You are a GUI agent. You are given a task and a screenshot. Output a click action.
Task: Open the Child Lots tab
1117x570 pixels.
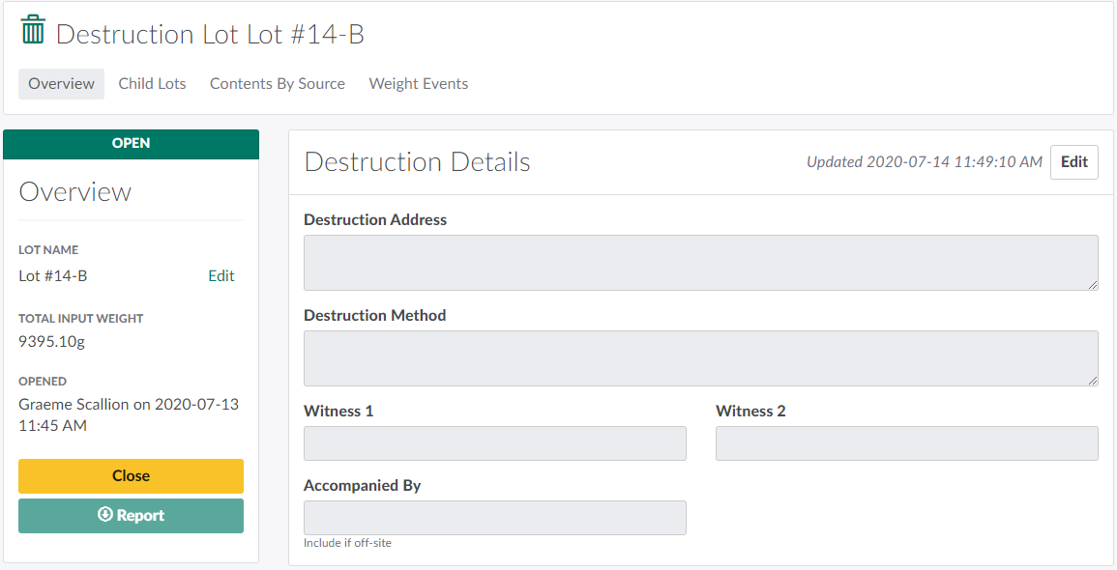point(152,84)
